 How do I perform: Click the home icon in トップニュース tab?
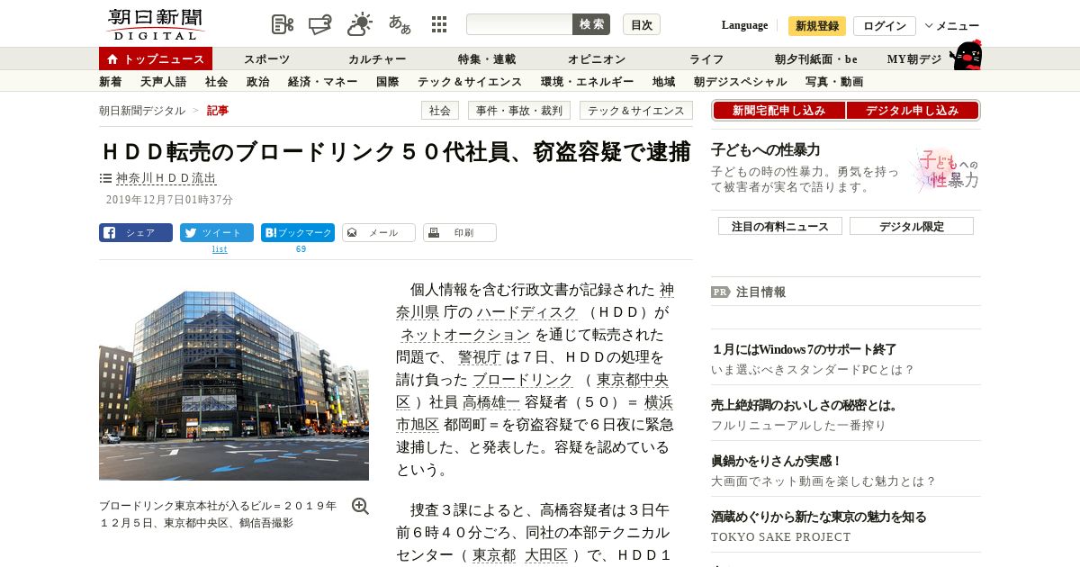pyautogui.click(x=112, y=59)
